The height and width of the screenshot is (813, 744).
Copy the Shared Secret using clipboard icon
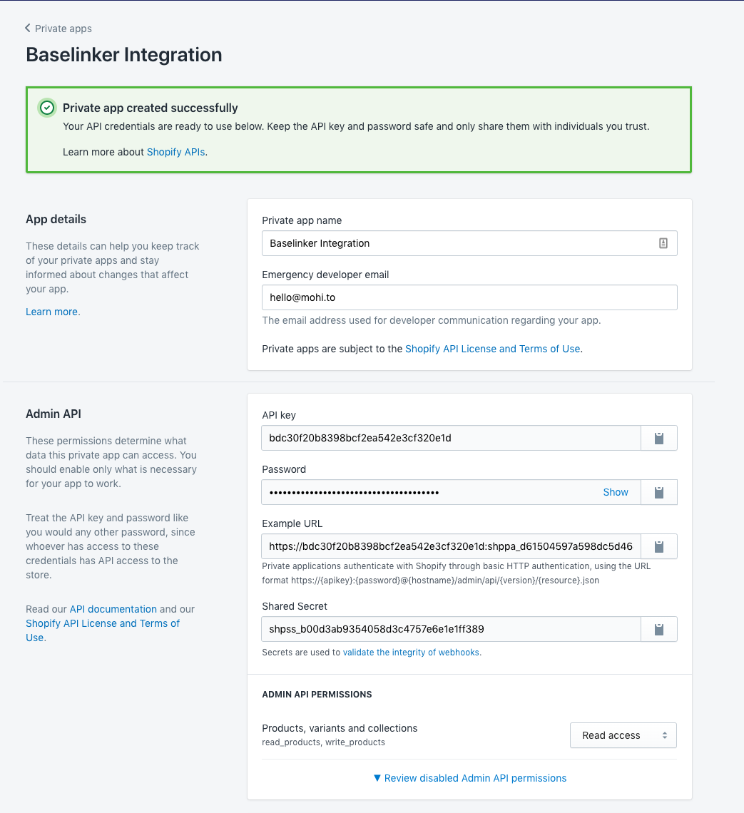point(658,629)
